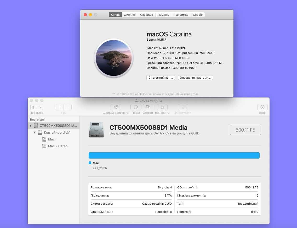Click the Системний звіт… button
This screenshot has height=228, width=297.
161,78
